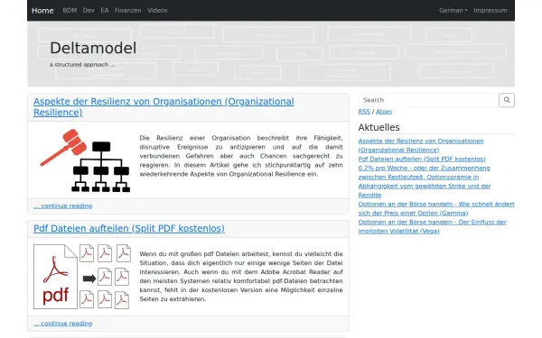Open article title Aspekte der Resilienz von Organisationen
Viewport: 542px width, 338px height.
coord(164,107)
